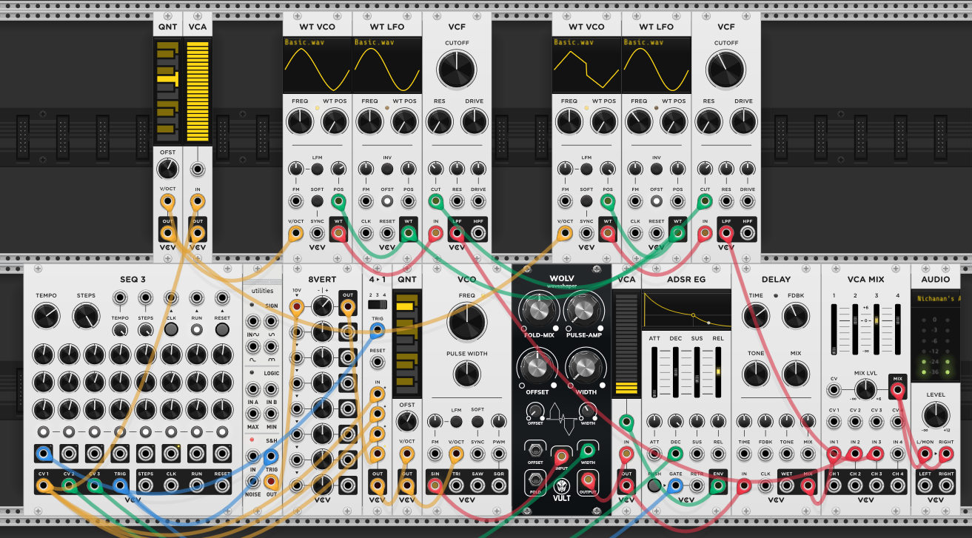Click the large TEMPO knob on SEQ 3
Viewport: 972px width, 538px height.
[x=46, y=317]
